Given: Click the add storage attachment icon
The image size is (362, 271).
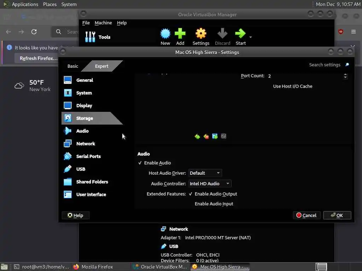Looking at the screenshot, I should tap(215, 137).
